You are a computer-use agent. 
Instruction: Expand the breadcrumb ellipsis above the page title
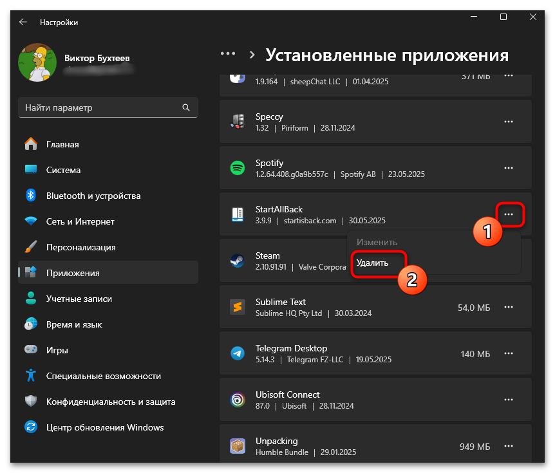228,54
